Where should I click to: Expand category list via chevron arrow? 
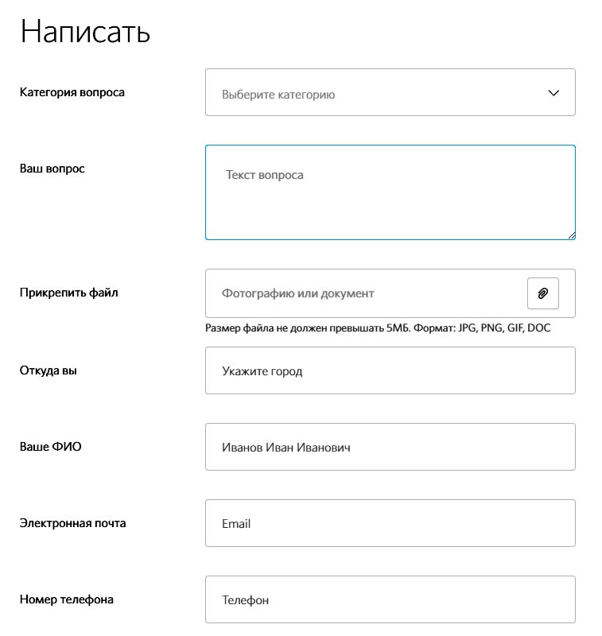[x=553, y=93]
